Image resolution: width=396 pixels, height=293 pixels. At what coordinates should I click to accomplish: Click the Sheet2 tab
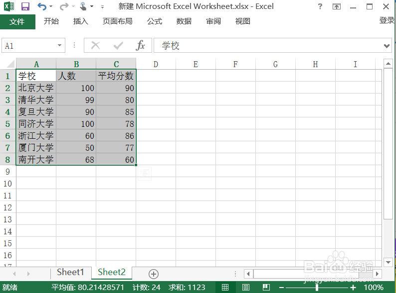coord(112,272)
